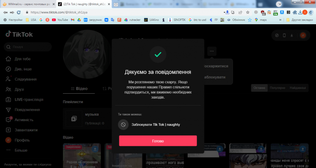Click the TikTok logo
Viewport: 316px width, 168px height.
19,34
